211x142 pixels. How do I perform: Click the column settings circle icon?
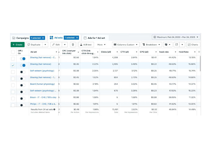pos(199,52)
